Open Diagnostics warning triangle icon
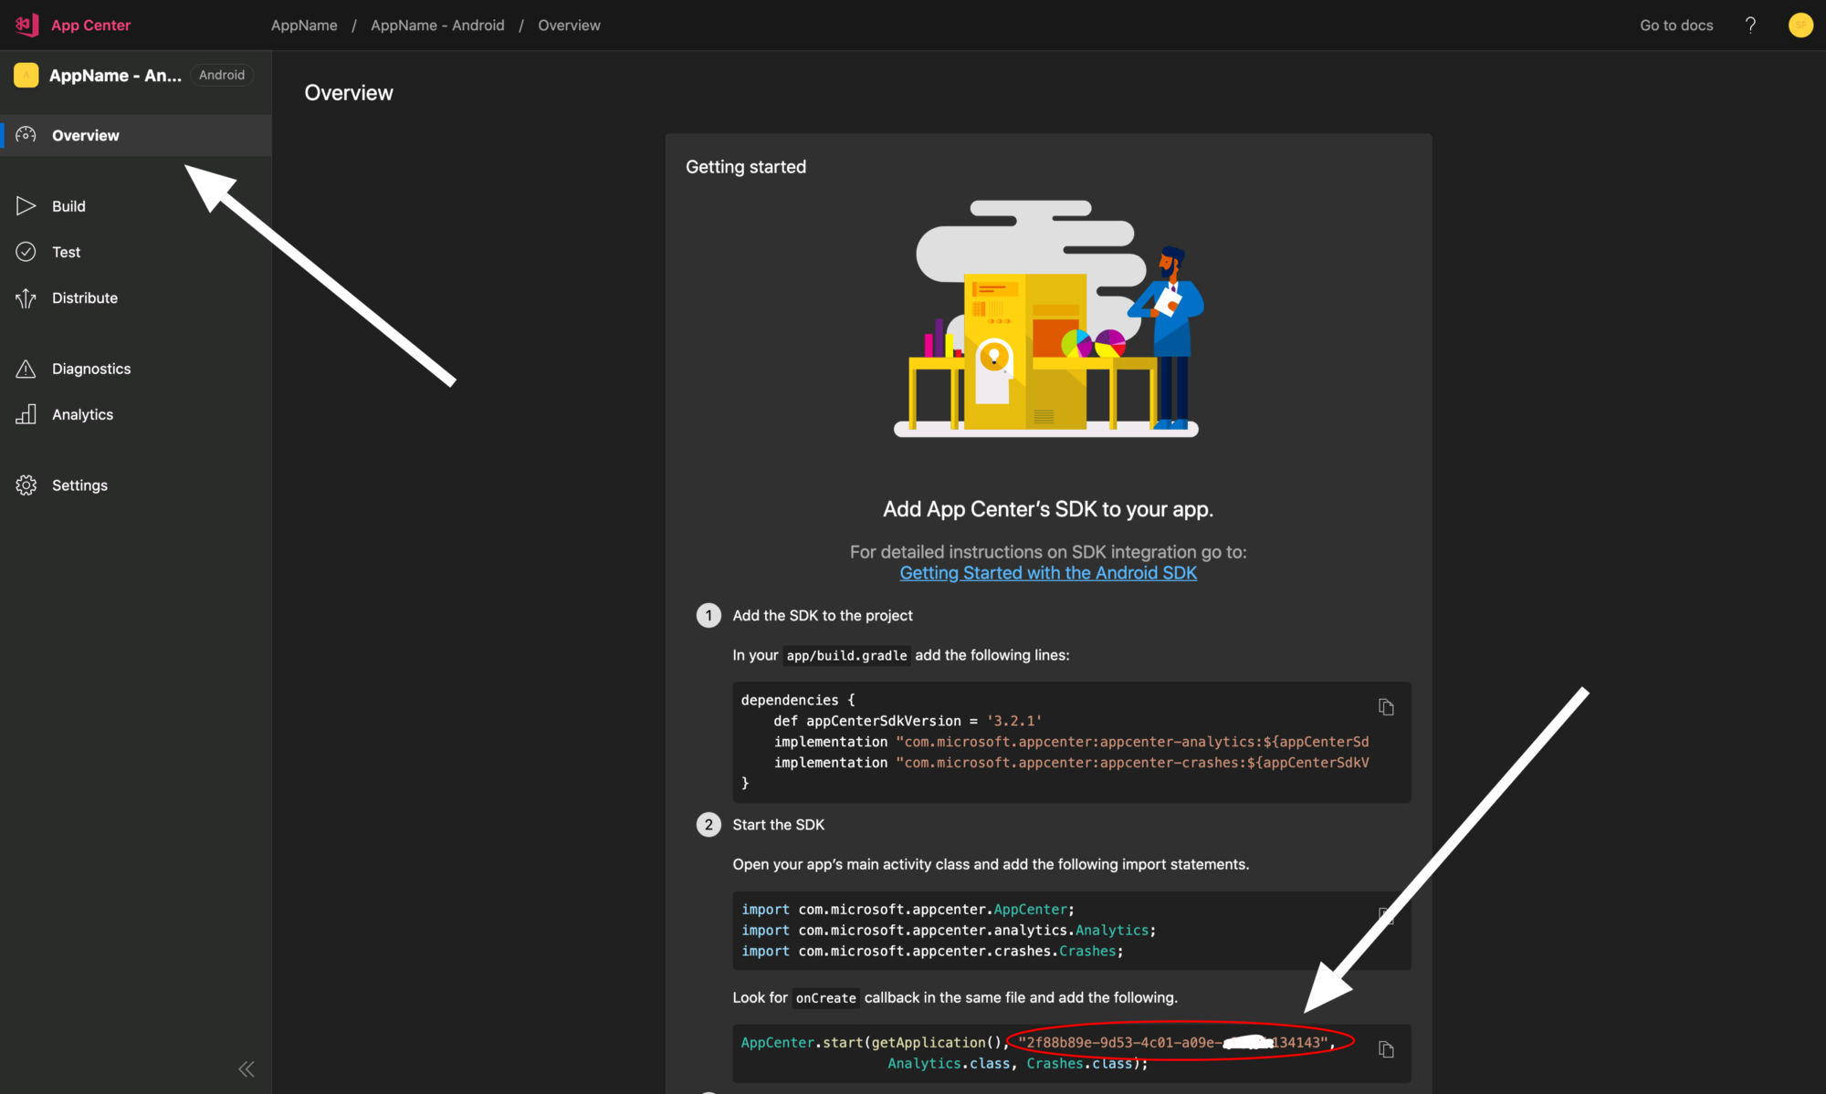This screenshot has height=1094, width=1826. pos(26,369)
